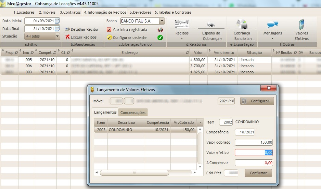Open Data final calendar picker

(x=57, y=29)
